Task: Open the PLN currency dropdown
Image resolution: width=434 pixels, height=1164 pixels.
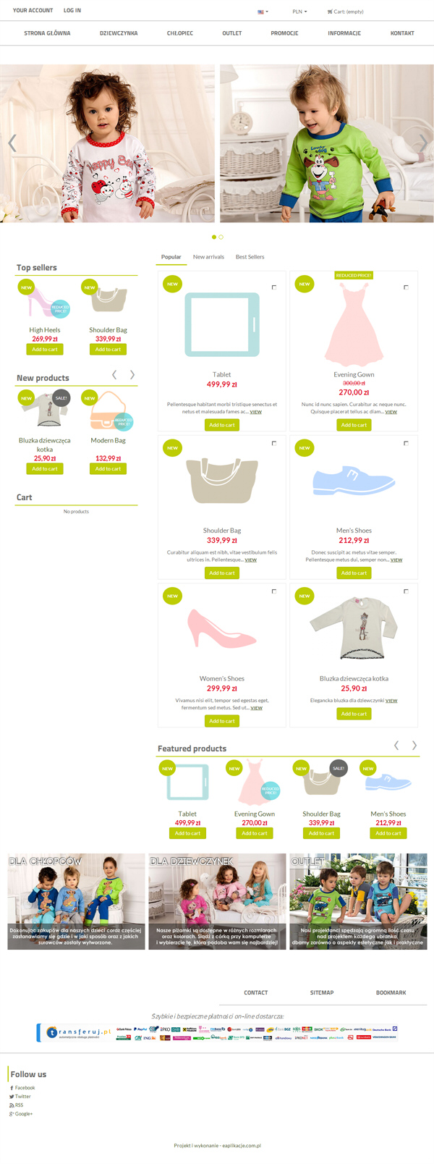Action: click(x=299, y=12)
